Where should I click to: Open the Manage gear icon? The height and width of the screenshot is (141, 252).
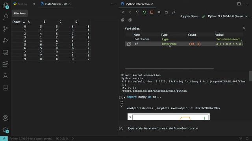[x=6, y=130]
